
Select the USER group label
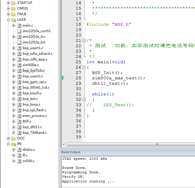coord(21,20)
